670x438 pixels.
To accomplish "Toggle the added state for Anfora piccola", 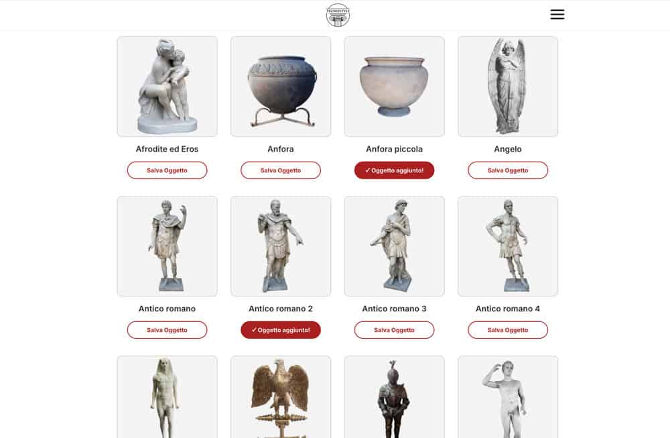I will tap(394, 170).
